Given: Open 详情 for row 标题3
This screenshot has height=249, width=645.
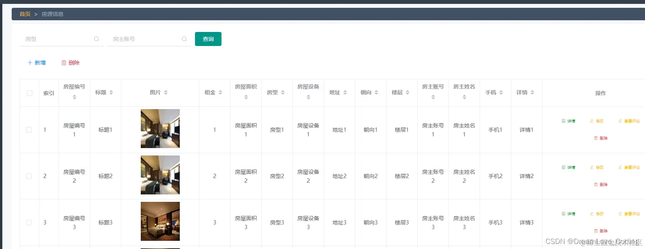Looking at the screenshot, I should pos(569,214).
